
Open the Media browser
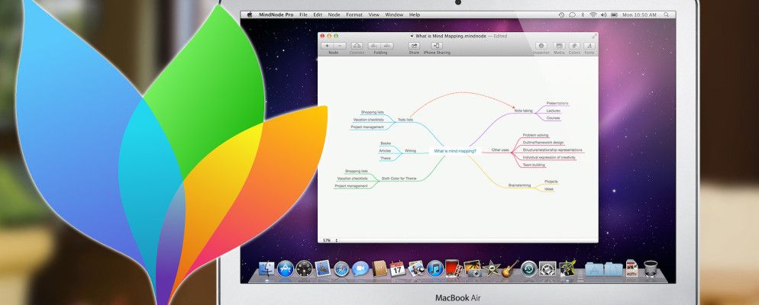[559, 46]
